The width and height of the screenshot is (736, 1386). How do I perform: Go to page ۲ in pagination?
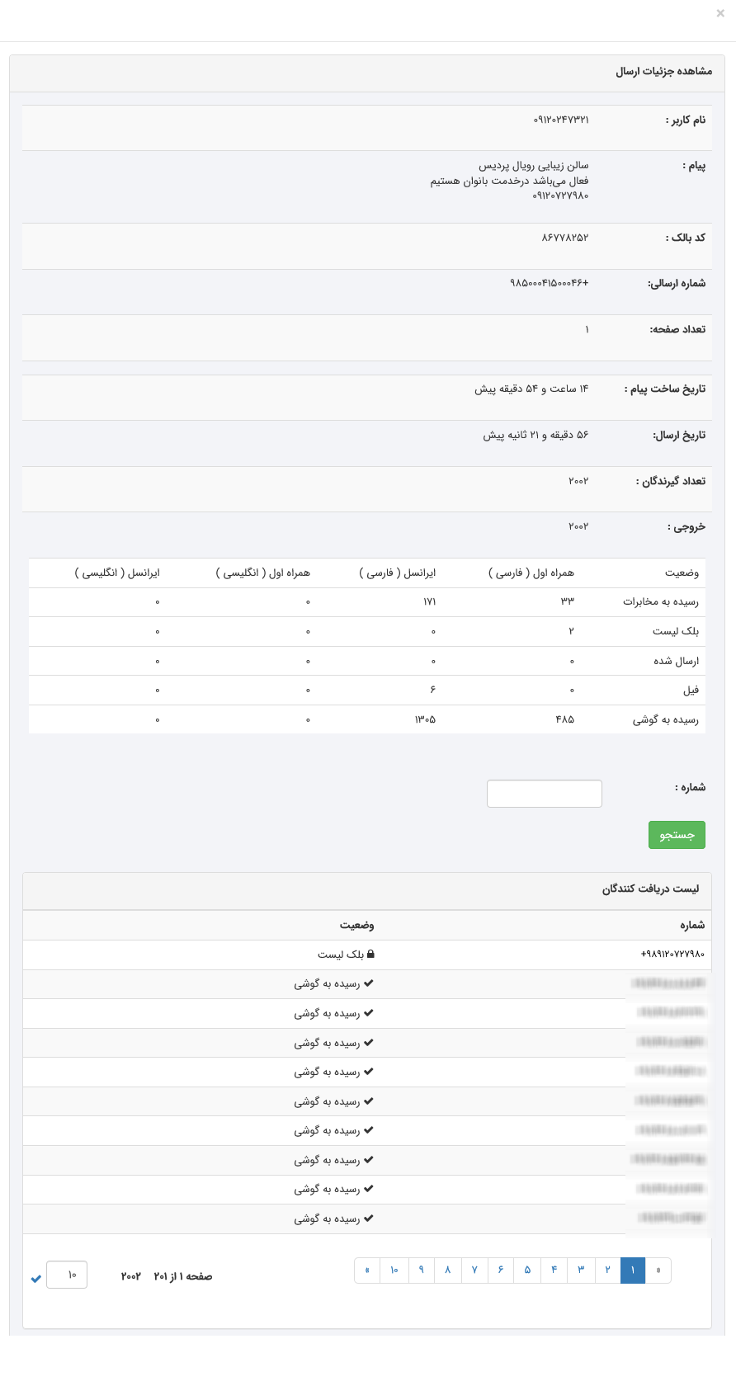[x=607, y=1270]
